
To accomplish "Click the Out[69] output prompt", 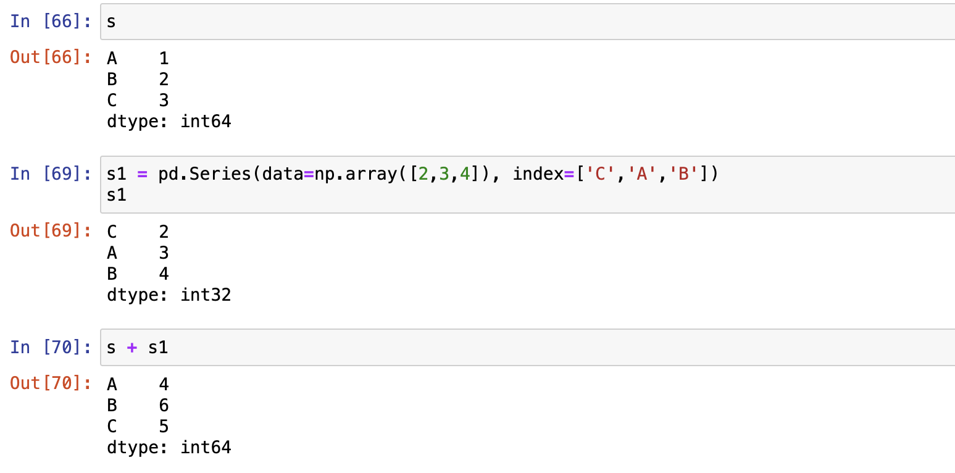I will click(x=51, y=230).
